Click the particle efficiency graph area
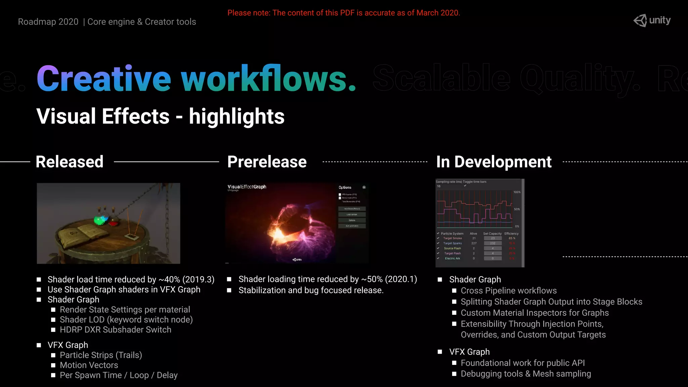688x387 pixels. coord(474,209)
